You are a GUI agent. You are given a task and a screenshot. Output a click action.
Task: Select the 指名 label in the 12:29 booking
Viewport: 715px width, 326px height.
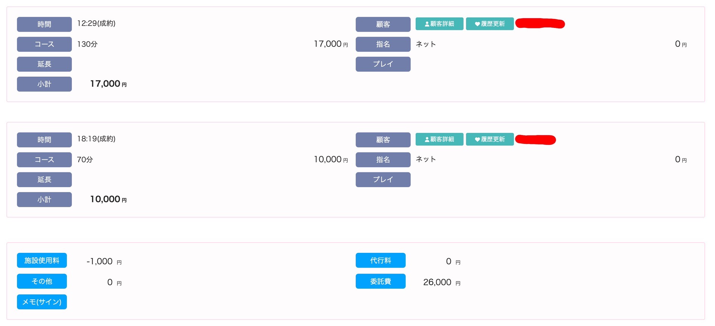[383, 44]
